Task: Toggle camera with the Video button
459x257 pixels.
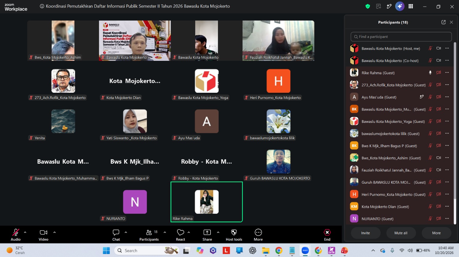Action: click(43, 235)
